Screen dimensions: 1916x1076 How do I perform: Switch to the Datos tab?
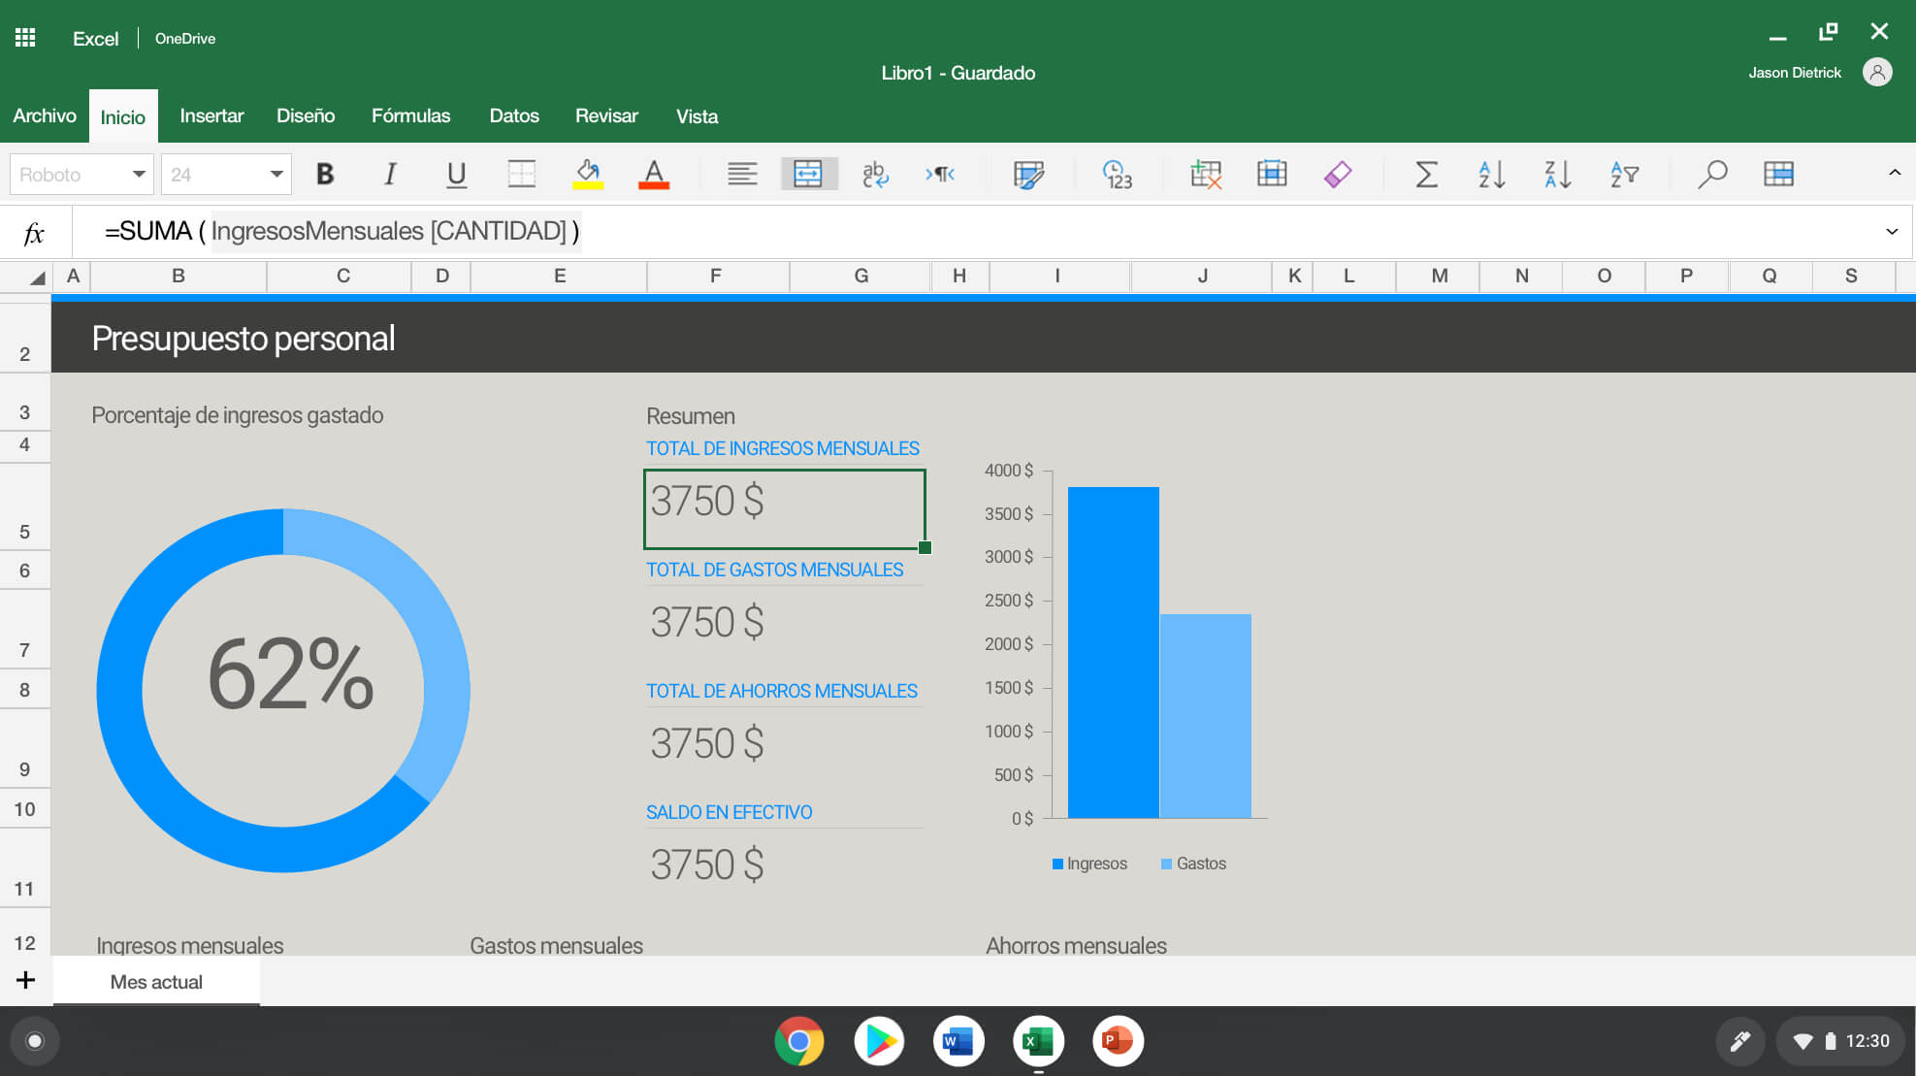point(514,115)
